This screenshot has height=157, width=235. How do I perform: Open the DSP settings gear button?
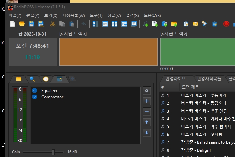pos(147,91)
